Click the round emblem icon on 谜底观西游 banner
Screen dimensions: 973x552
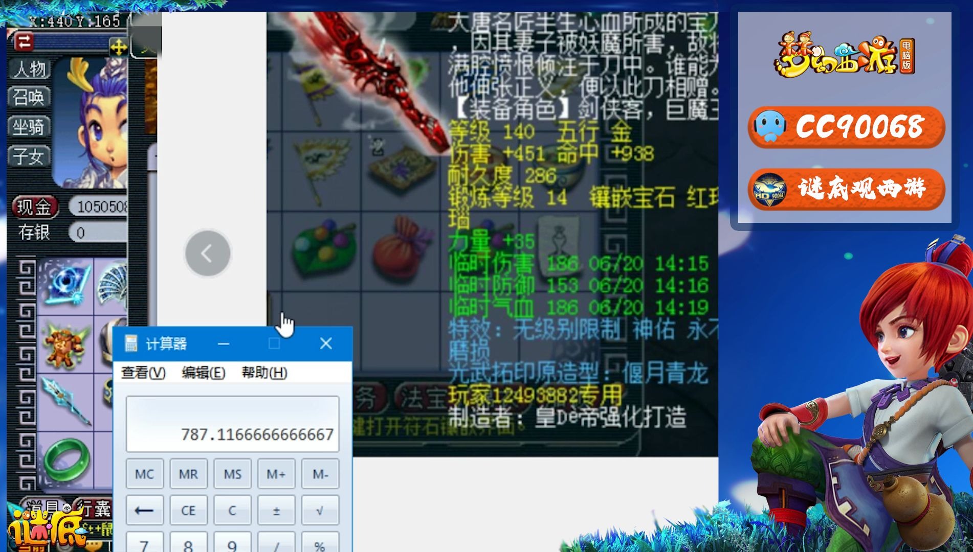(770, 190)
